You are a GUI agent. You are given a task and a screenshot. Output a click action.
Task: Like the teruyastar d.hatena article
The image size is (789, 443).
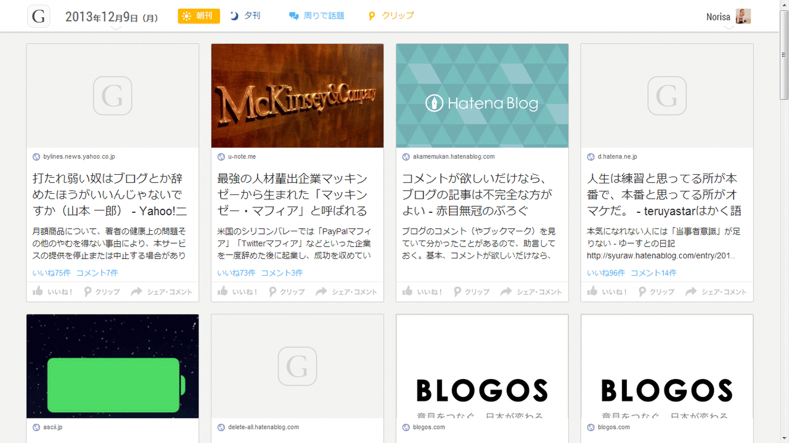coord(607,292)
